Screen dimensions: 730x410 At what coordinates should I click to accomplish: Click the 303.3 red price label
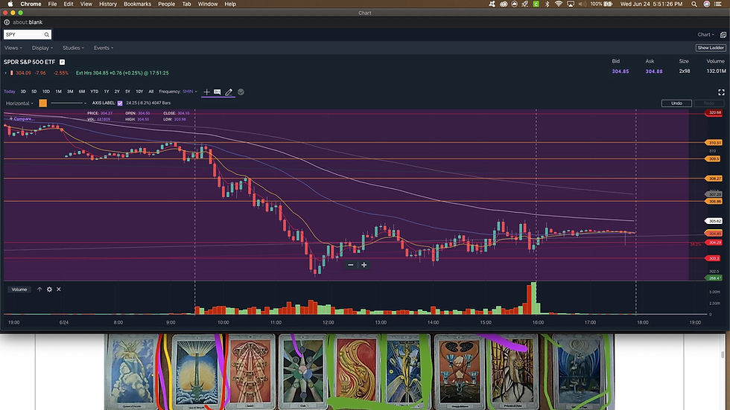point(714,258)
